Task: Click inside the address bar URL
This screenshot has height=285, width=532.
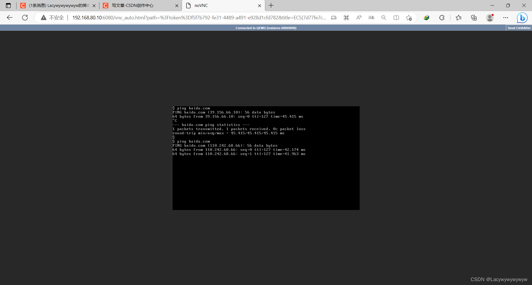Action: click(194, 17)
